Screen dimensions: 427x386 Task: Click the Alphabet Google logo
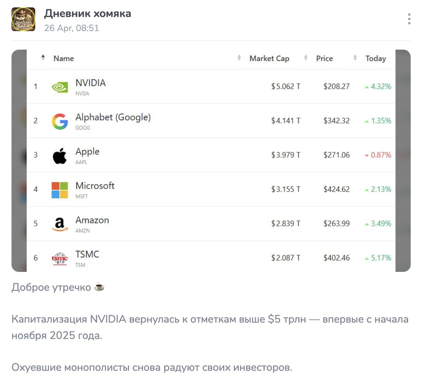(60, 121)
